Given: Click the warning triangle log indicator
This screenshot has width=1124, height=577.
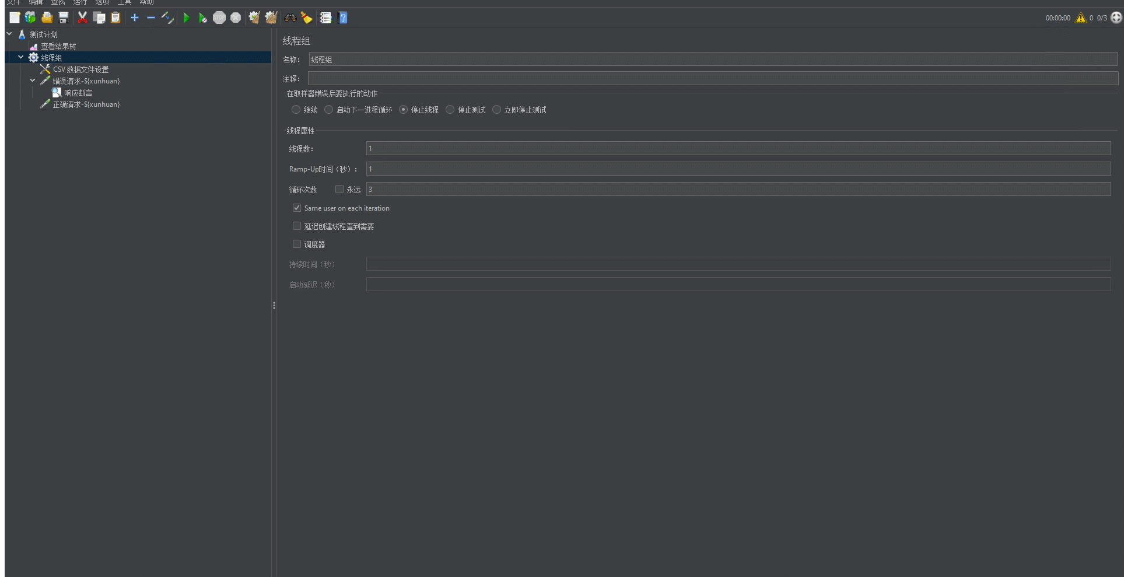Looking at the screenshot, I should pos(1080,18).
